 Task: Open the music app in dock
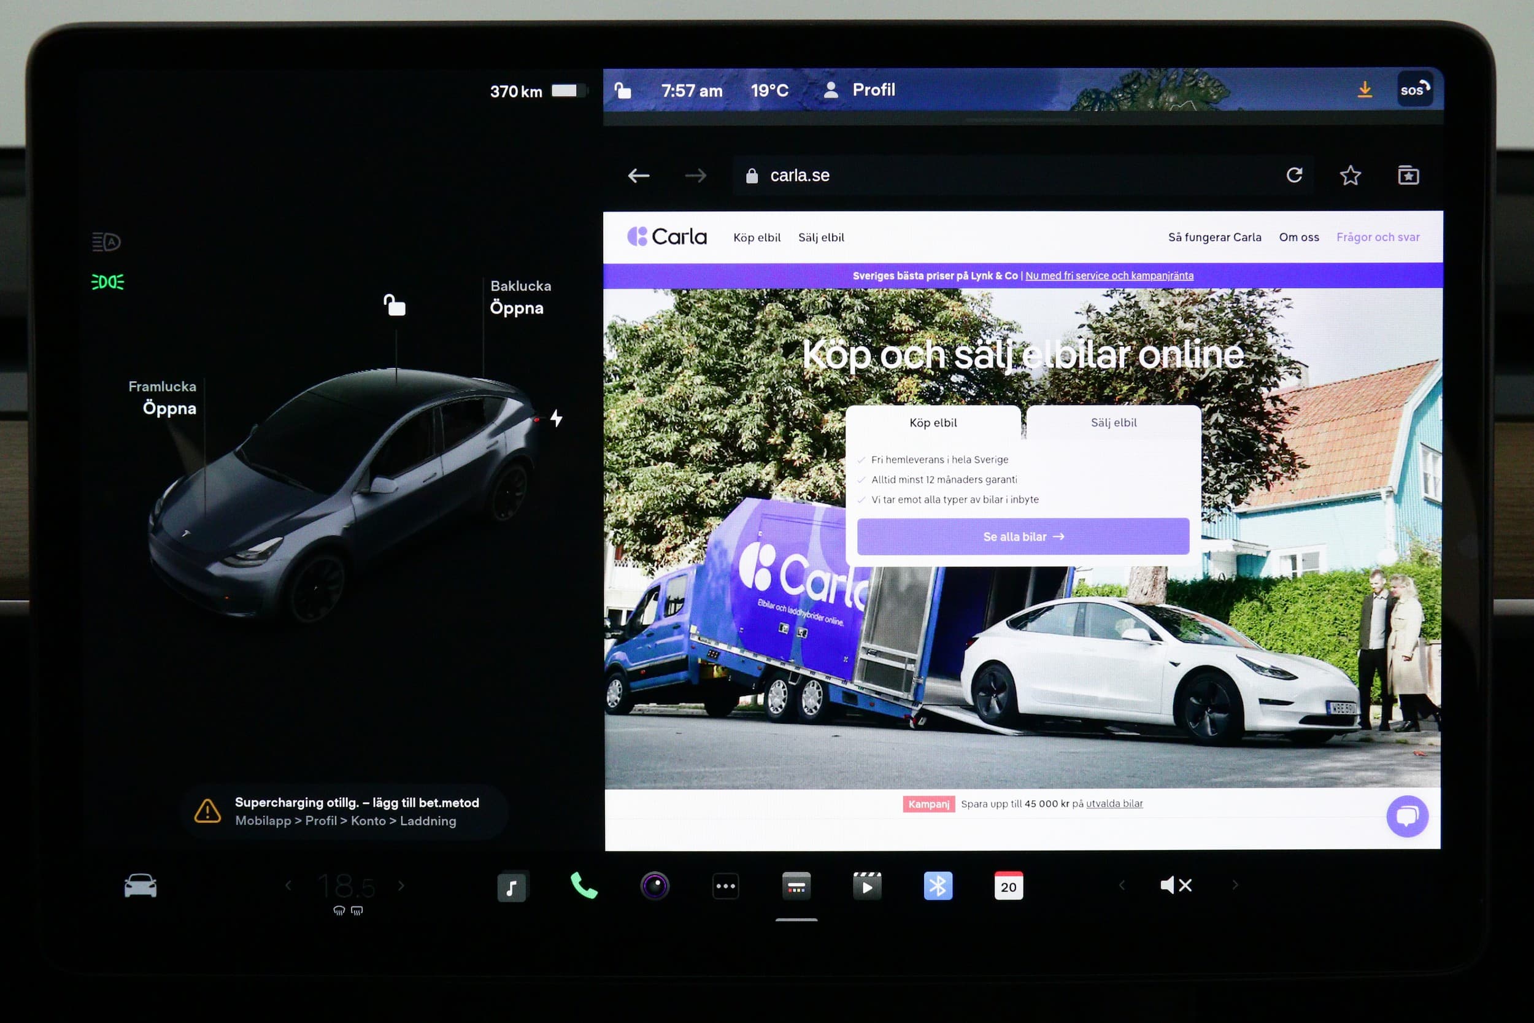point(512,887)
